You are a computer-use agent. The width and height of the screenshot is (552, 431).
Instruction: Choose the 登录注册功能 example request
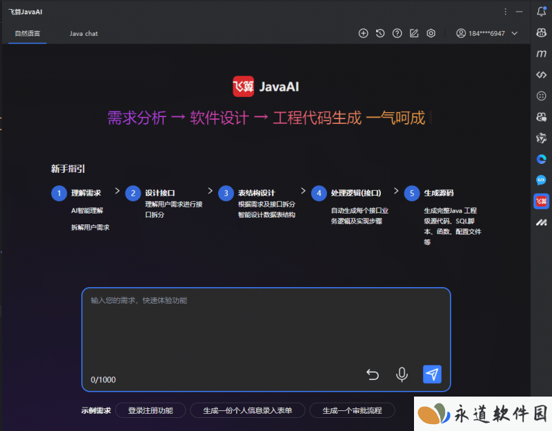pos(150,410)
